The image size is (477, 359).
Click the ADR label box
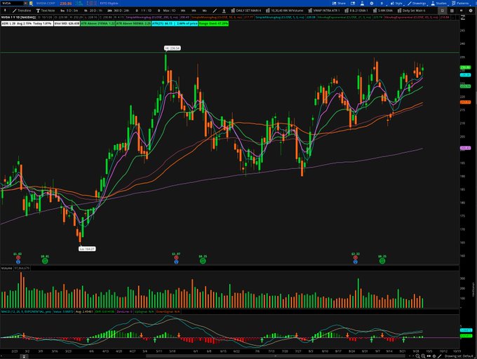[27, 23]
